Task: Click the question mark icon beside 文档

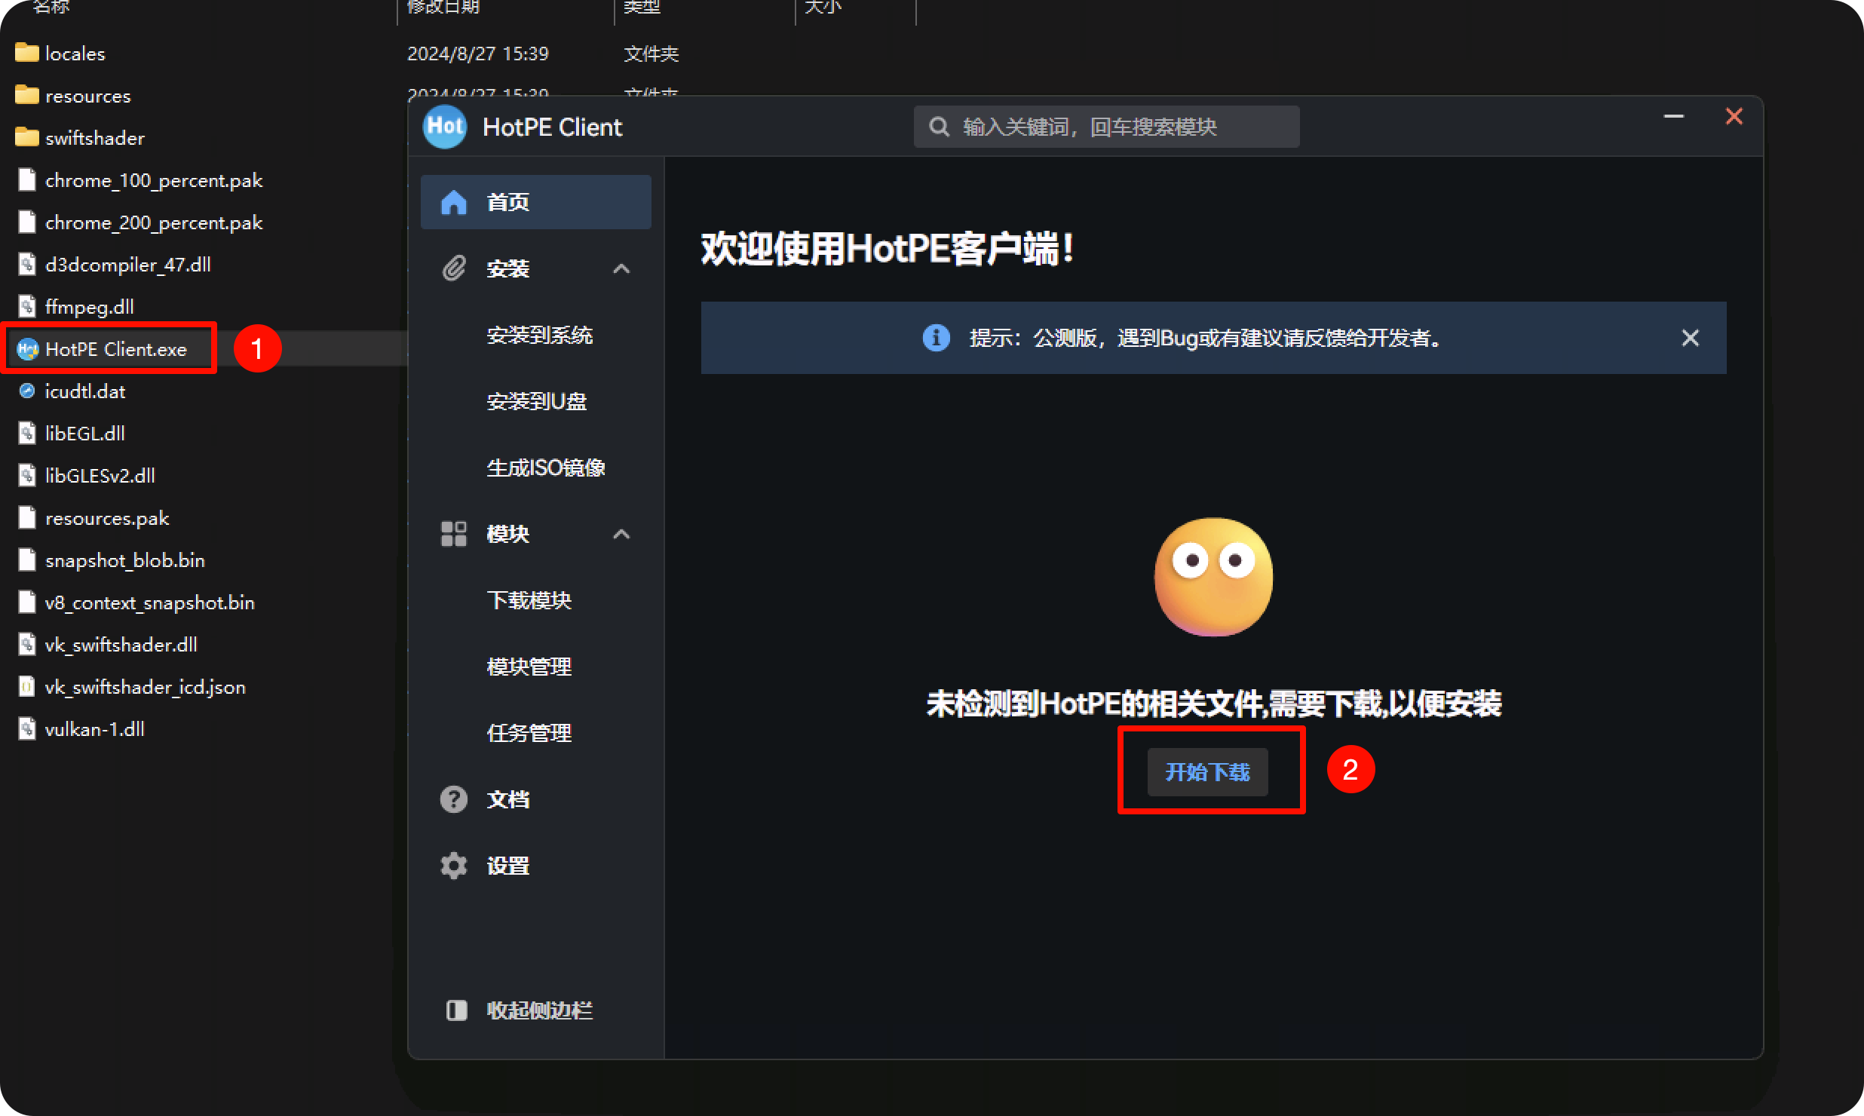Action: 454,799
